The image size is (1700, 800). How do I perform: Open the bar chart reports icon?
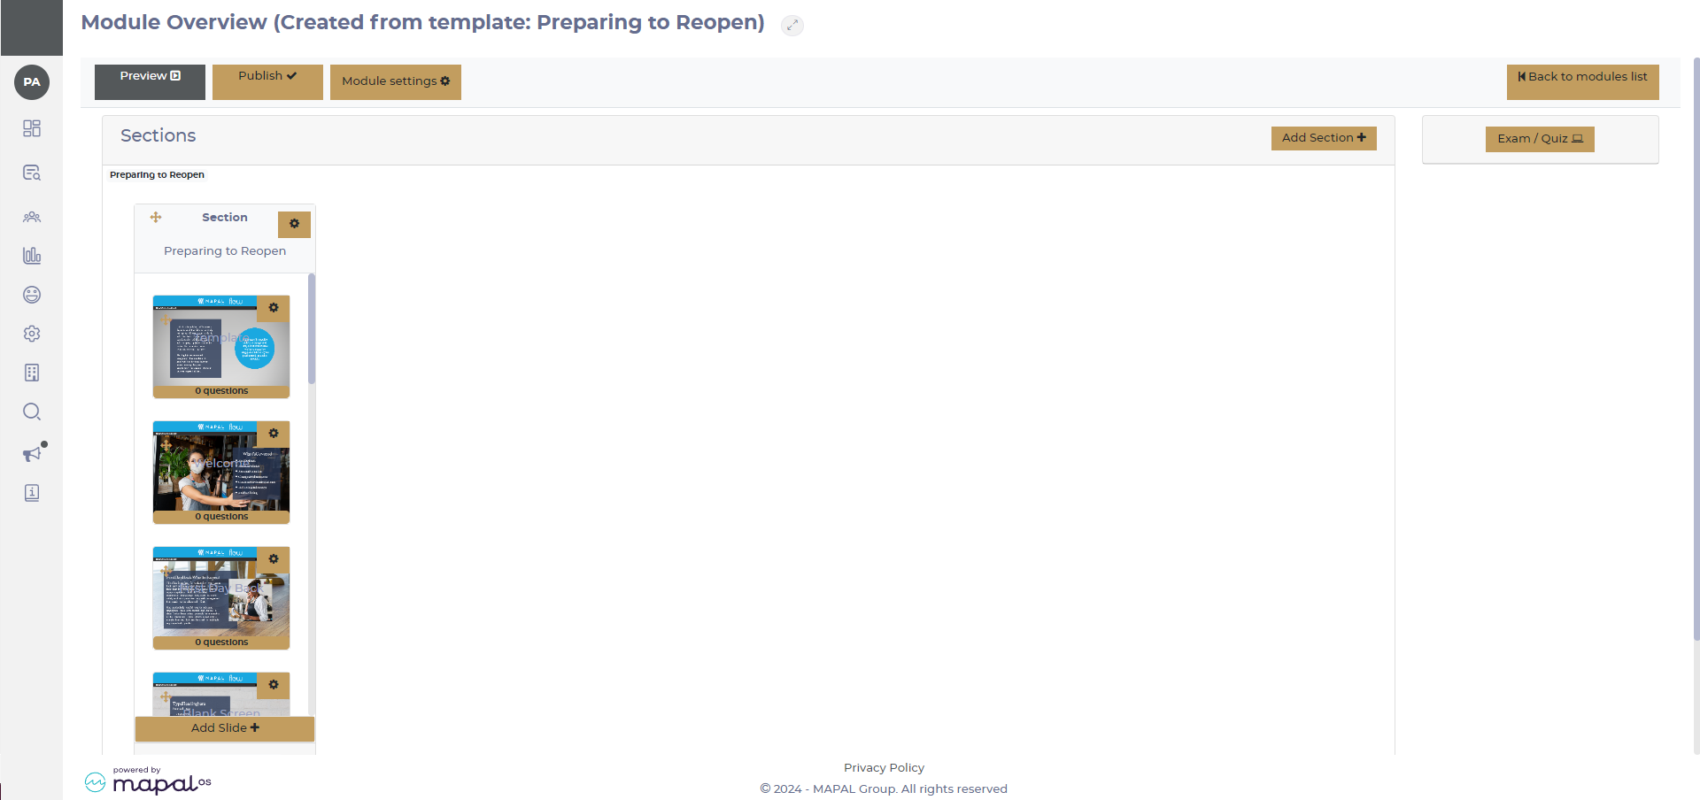(32, 256)
